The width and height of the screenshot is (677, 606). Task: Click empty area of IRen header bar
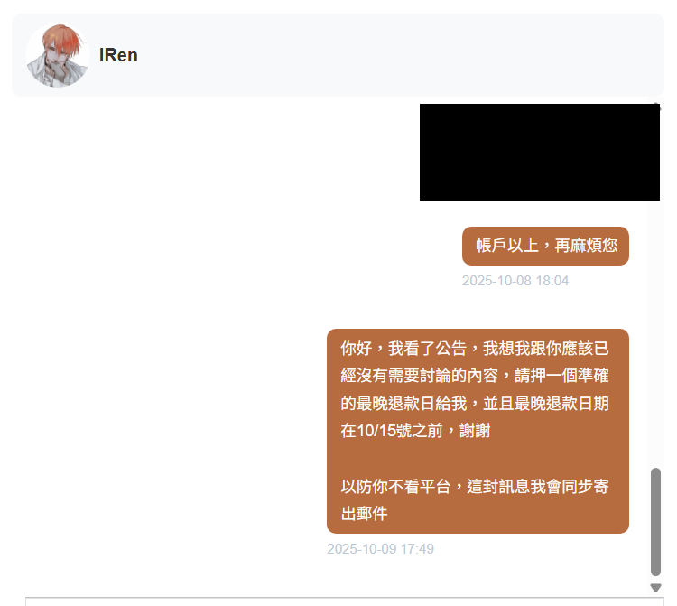point(388,55)
